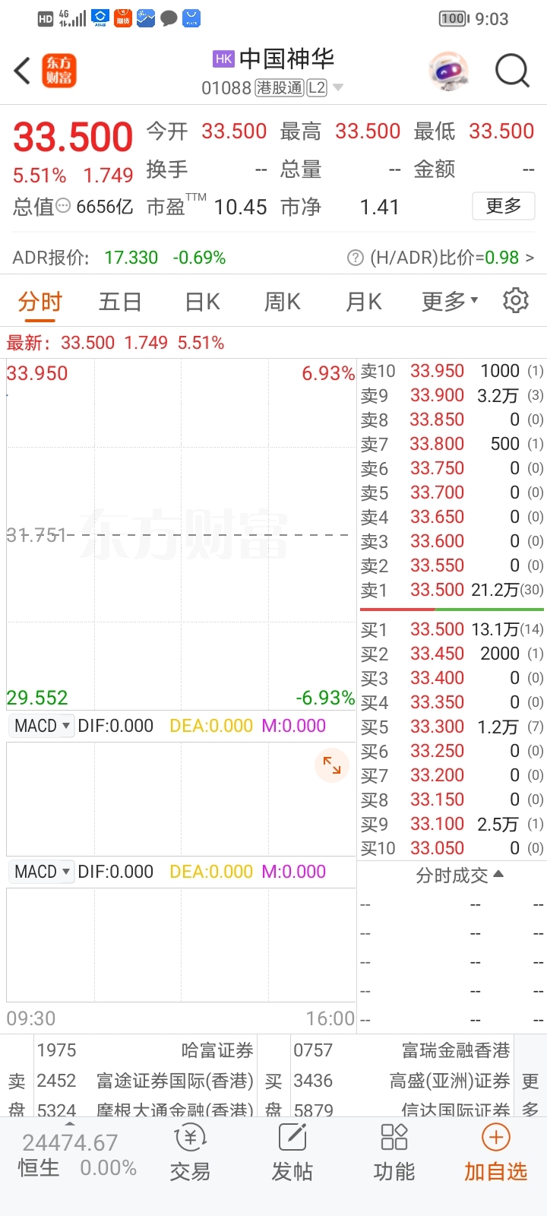Tap the large price 33.500
547x1216 pixels.
73,138
